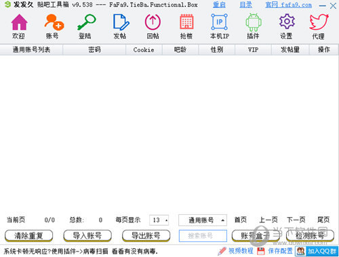
Task: Go to 首页 first page
Action: click(x=241, y=220)
